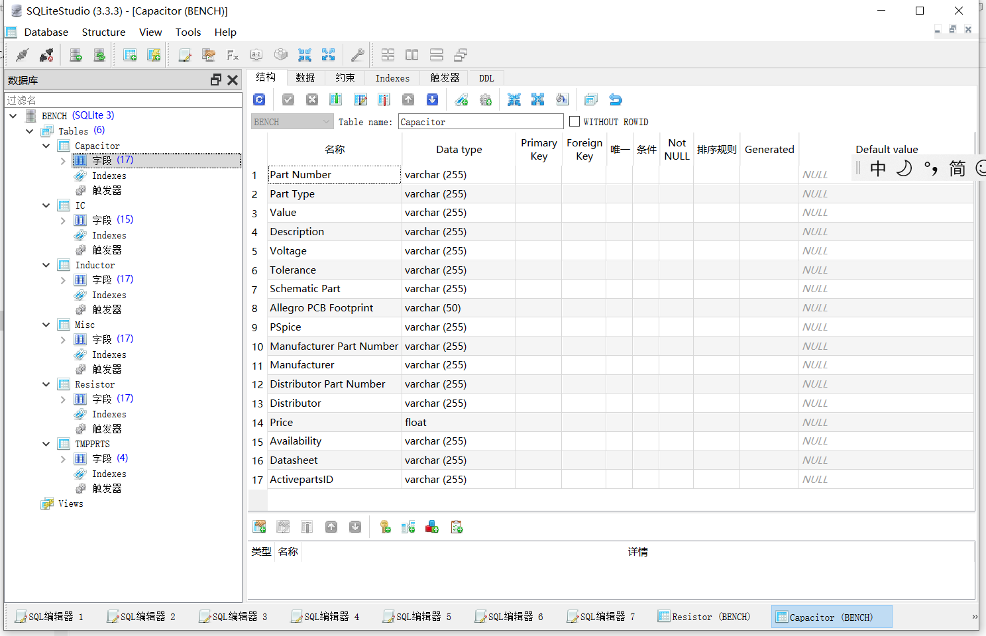The width and height of the screenshot is (986, 636).
Task: Expand 字段 (17) under Resistor
Action: click(x=63, y=399)
